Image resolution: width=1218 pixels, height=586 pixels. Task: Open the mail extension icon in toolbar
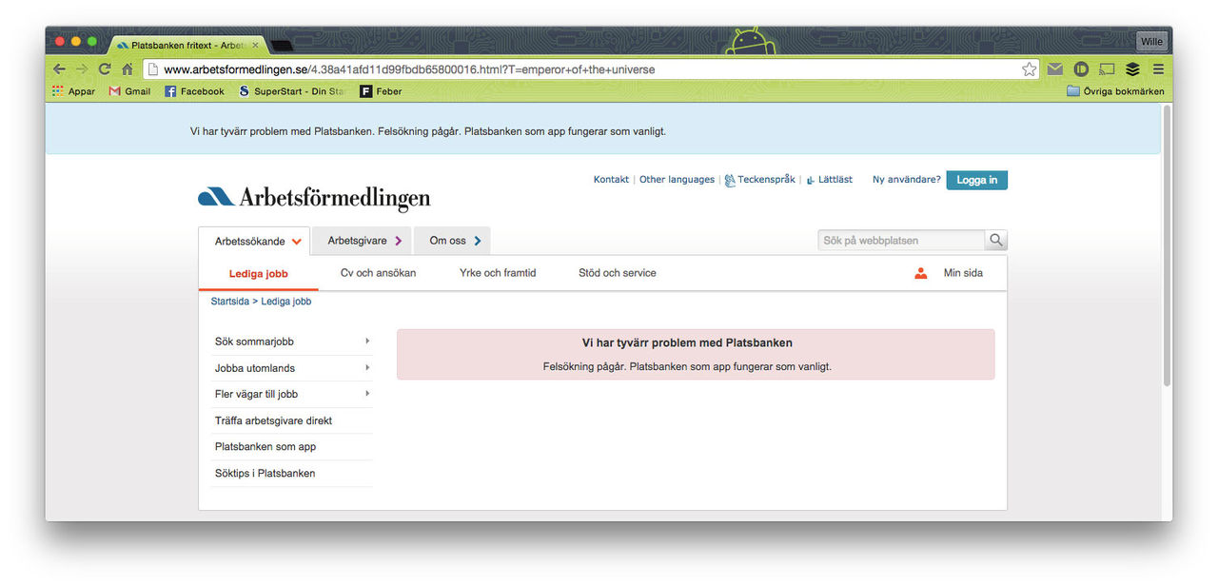click(1055, 69)
